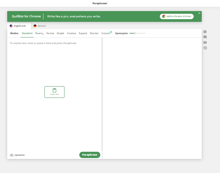Click the QuillBot for Chrome heading
The height and width of the screenshot is (173, 220).
[26, 16]
